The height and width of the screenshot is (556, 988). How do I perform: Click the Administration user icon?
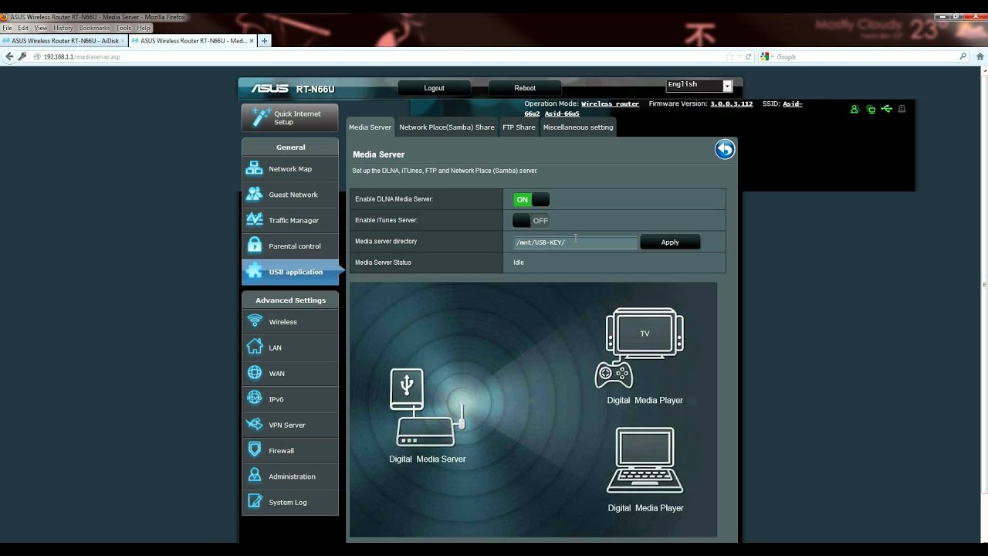click(x=254, y=476)
